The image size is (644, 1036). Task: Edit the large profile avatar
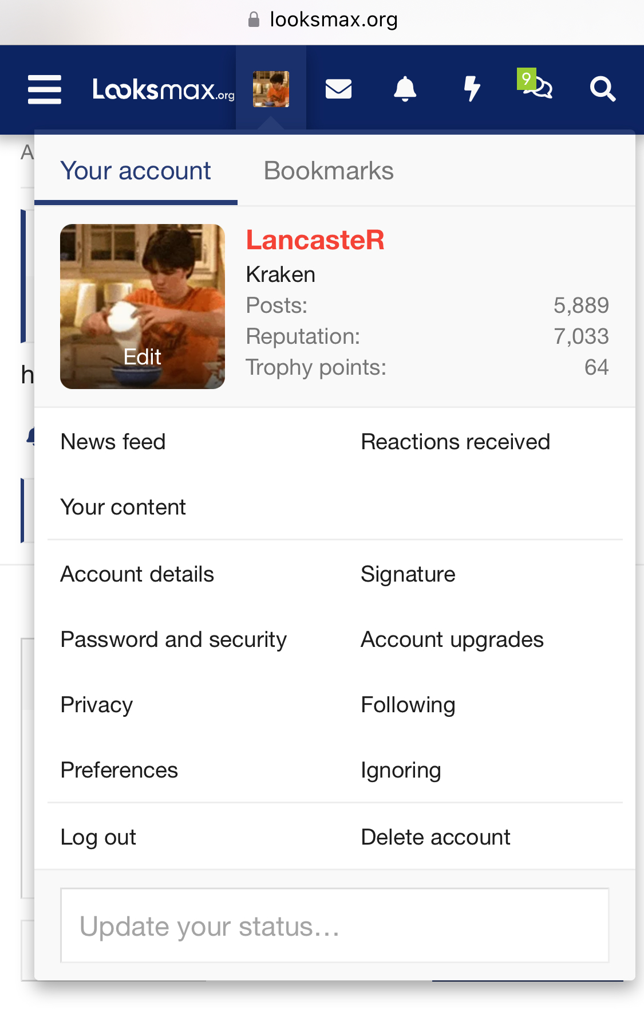[x=143, y=307]
